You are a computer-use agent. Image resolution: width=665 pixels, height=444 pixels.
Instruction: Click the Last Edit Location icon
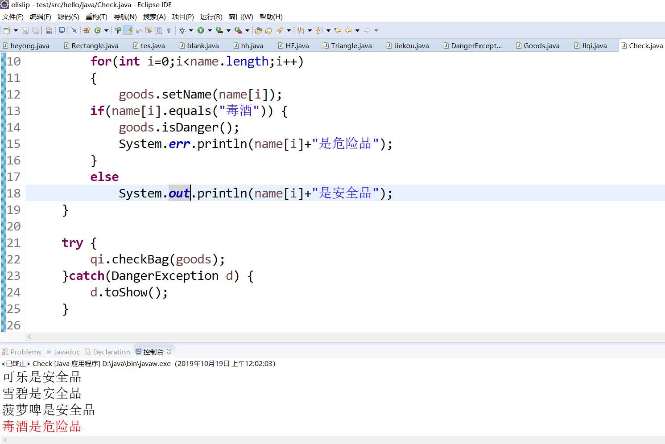(338, 30)
